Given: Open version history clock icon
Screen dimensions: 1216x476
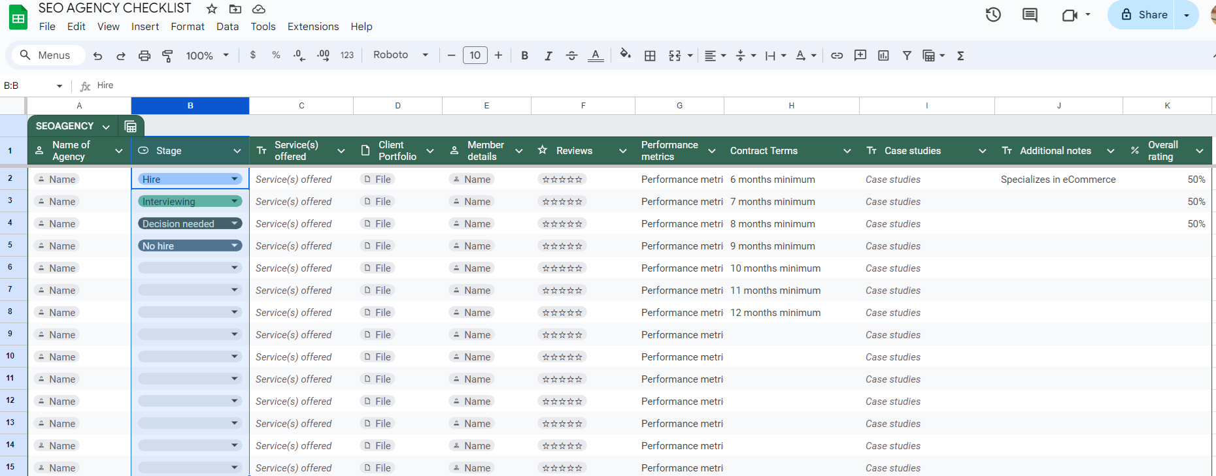Looking at the screenshot, I should point(993,14).
